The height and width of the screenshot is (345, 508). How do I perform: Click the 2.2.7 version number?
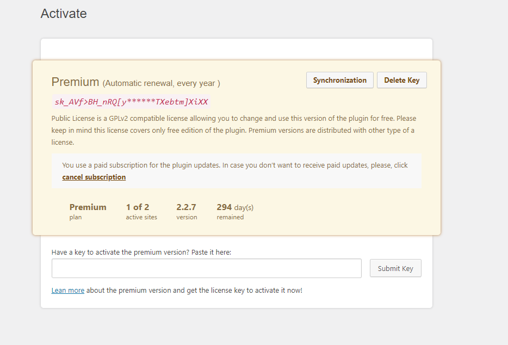point(186,207)
